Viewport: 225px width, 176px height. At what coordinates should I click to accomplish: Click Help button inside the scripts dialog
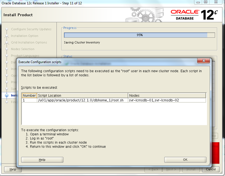click(42, 160)
